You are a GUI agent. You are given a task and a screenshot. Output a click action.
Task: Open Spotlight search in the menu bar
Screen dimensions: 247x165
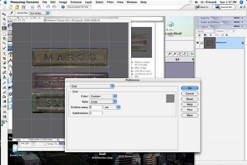coord(242,2)
